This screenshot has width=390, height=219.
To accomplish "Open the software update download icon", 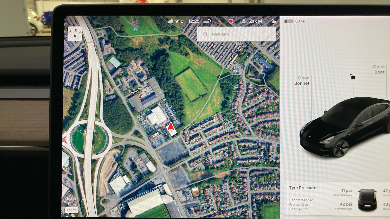I will tap(220, 21).
